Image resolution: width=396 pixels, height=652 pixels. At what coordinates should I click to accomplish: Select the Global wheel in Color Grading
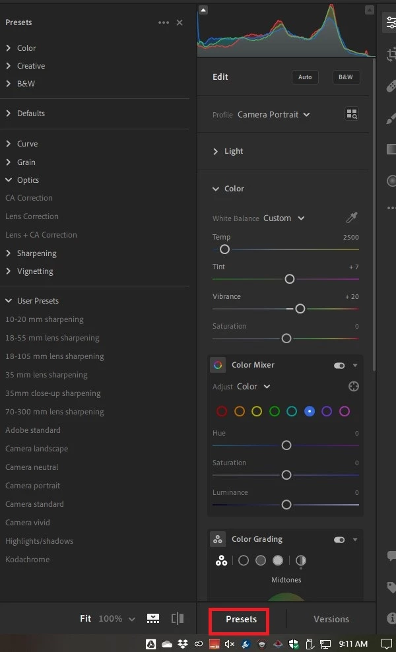pyautogui.click(x=300, y=560)
